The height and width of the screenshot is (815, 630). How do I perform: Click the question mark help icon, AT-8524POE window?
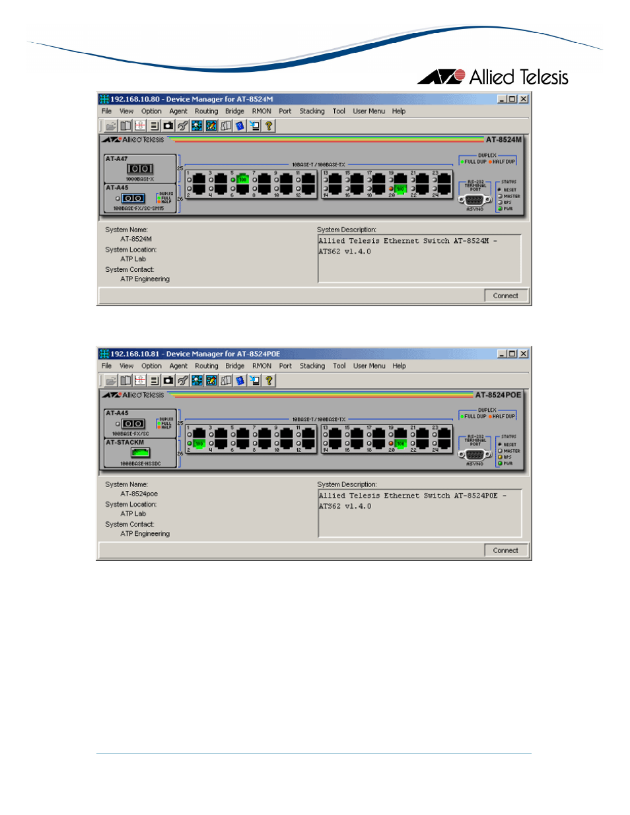(x=269, y=380)
